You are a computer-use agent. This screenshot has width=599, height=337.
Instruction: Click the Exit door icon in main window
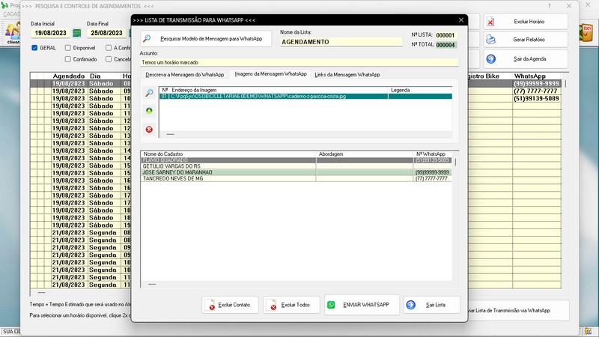[586, 32]
